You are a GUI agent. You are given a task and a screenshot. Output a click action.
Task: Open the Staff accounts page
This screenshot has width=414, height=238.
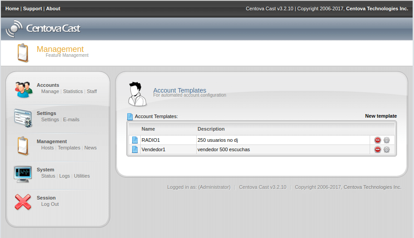pyautogui.click(x=91, y=91)
